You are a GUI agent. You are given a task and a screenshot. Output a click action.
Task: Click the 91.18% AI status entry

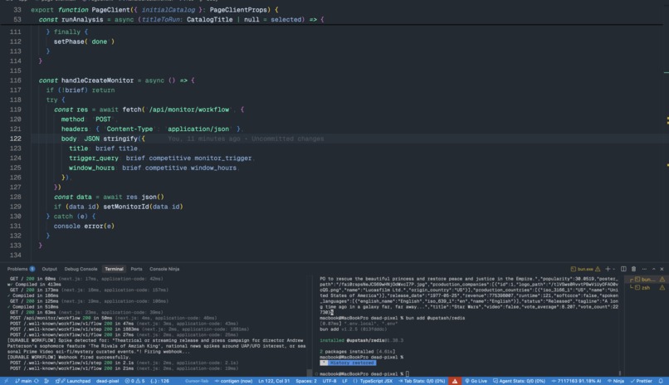pos(576,381)
